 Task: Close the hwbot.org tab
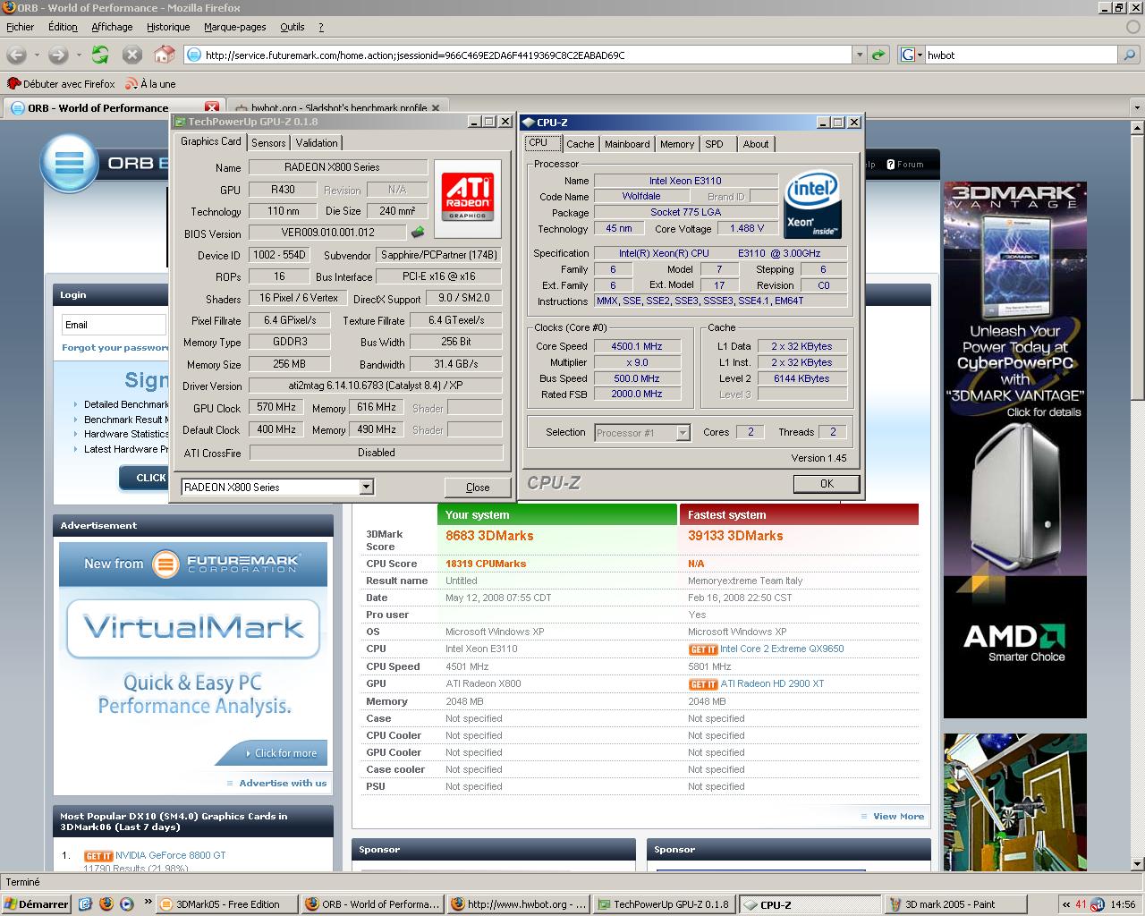pos(437,107)
